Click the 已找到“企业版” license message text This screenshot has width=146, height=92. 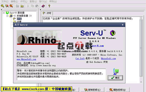point(88,19)
